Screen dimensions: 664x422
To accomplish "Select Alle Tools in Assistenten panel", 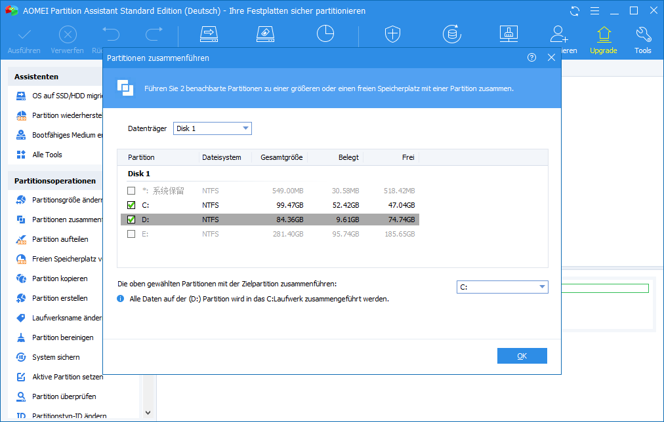I will tap(47, 155).
